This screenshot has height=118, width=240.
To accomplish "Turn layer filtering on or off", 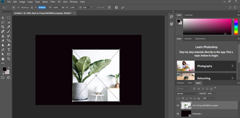I will (215, 88).
